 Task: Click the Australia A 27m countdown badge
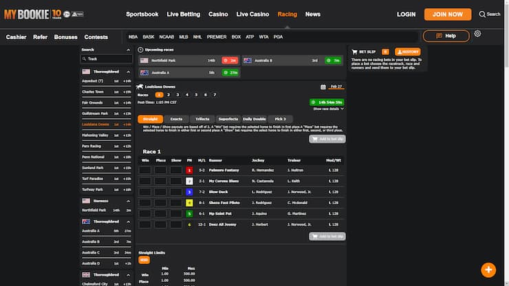[x=230, y=73]
